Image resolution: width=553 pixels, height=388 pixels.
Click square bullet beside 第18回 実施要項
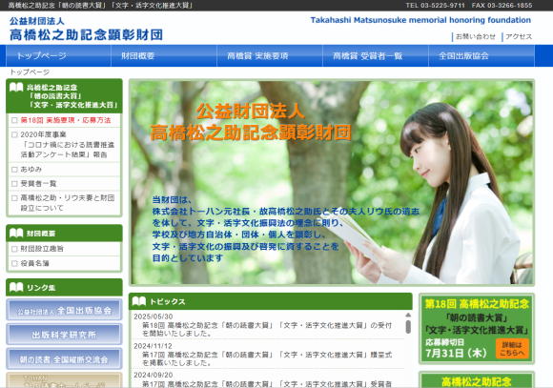pos(14,120)
